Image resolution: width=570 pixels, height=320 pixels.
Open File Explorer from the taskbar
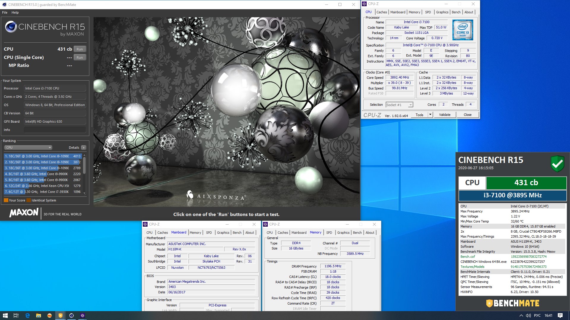click(x=38, y=316)
